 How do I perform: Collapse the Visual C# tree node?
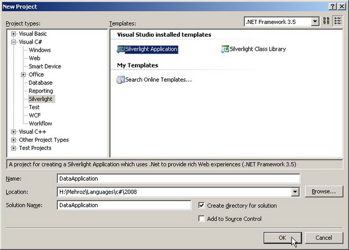pyautogui.click(x=13, y=42)
